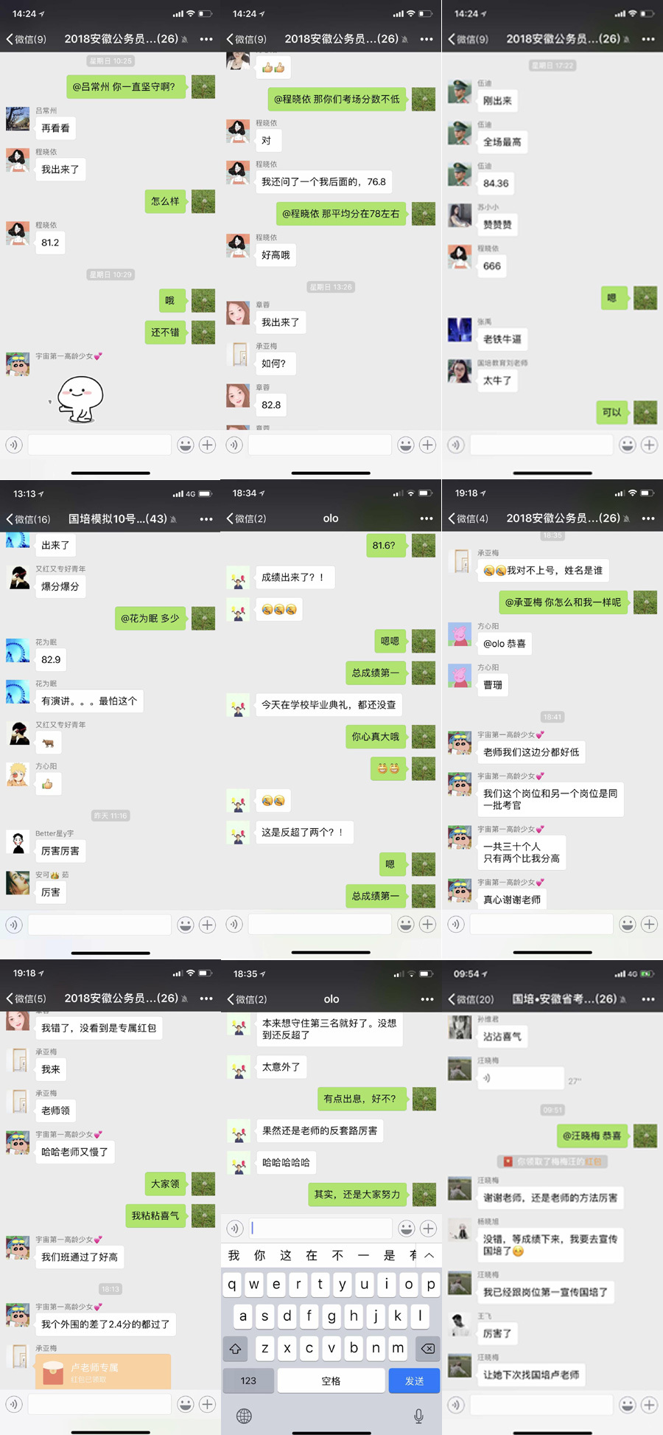Open more options in olo chat at 18:34
Screen dimensions: 663x1435
coord(427,518)
